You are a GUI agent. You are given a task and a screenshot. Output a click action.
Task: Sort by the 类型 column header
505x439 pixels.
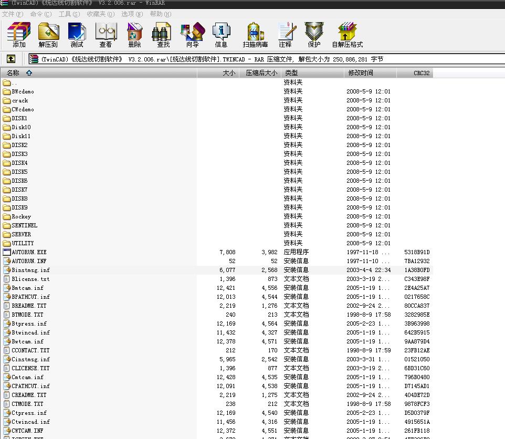coord(313,73)
